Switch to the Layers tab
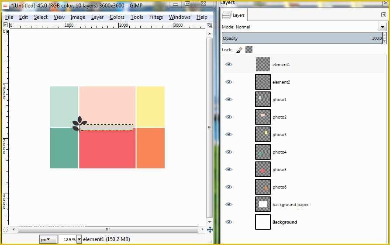 coord(234,15)
